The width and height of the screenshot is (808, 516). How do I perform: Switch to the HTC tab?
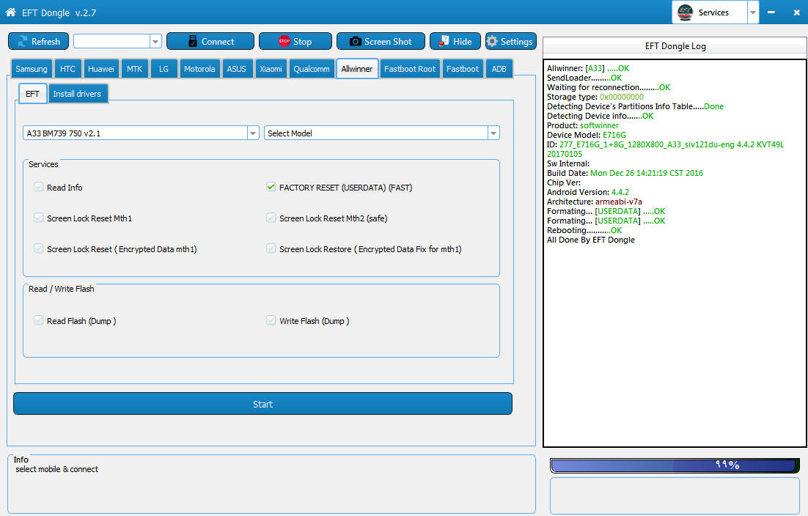[67, 68]
